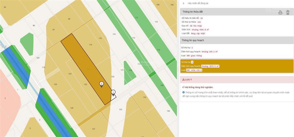Click parcel 113 on the map
294x137 pixels.
[134, 38]
